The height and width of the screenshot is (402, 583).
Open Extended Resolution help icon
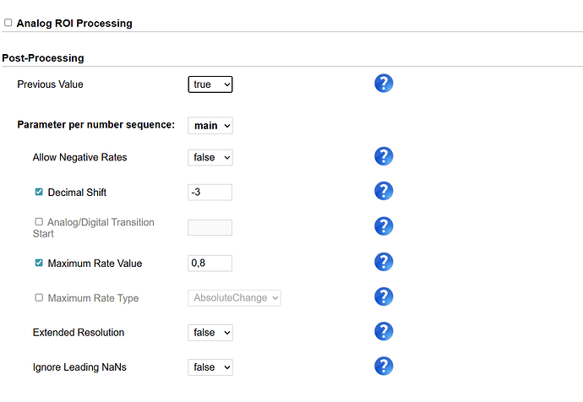click(x=384, y=331)
